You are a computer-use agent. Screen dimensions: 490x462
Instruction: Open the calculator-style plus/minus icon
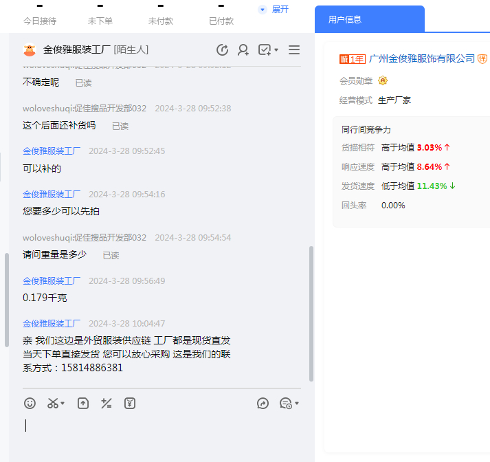tap(106, 404)
